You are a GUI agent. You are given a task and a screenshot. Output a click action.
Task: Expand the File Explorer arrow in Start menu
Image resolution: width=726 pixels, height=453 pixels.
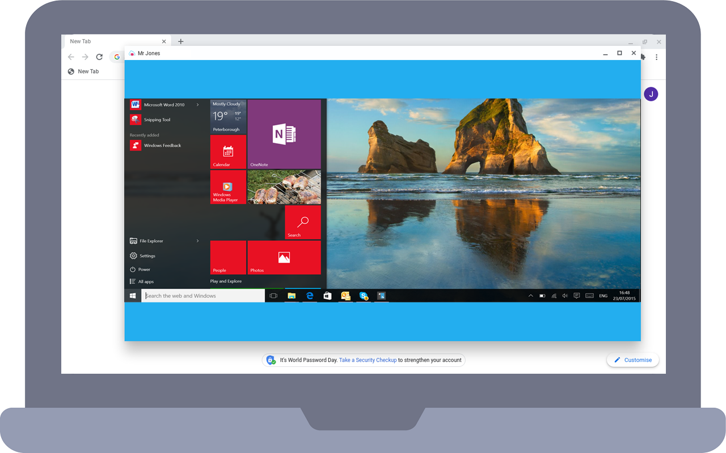(x=199, y=241)
